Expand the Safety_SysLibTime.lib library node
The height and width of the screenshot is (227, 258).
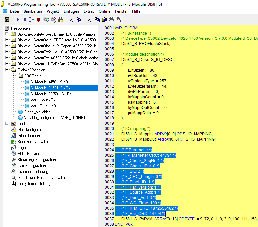coord(7,34)
